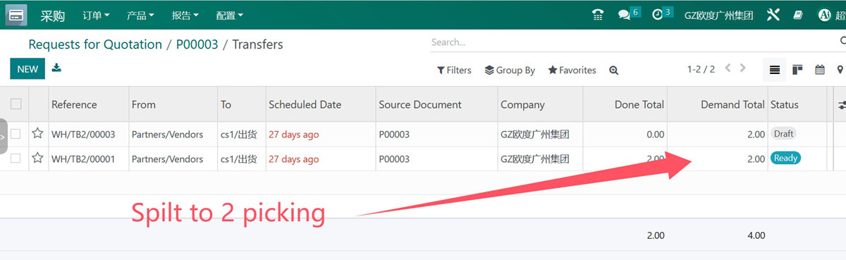Switch to kanban view icon
Screen dimensions: 846x260
point(797,70)
